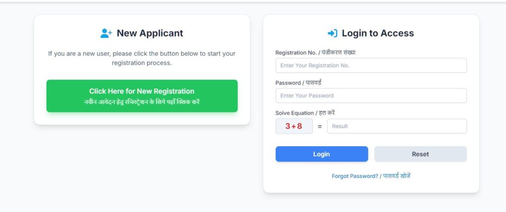Click the पंजीकरण संख्या label text
The image size is (506, 212).
point(338,52)
